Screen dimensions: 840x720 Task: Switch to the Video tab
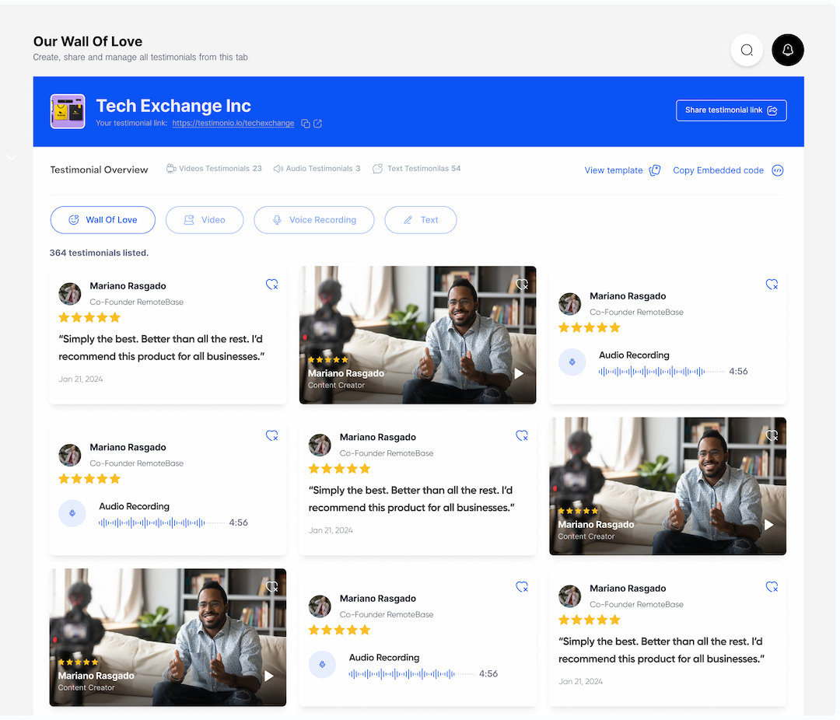pyautogui.click(x=205, y=220)
